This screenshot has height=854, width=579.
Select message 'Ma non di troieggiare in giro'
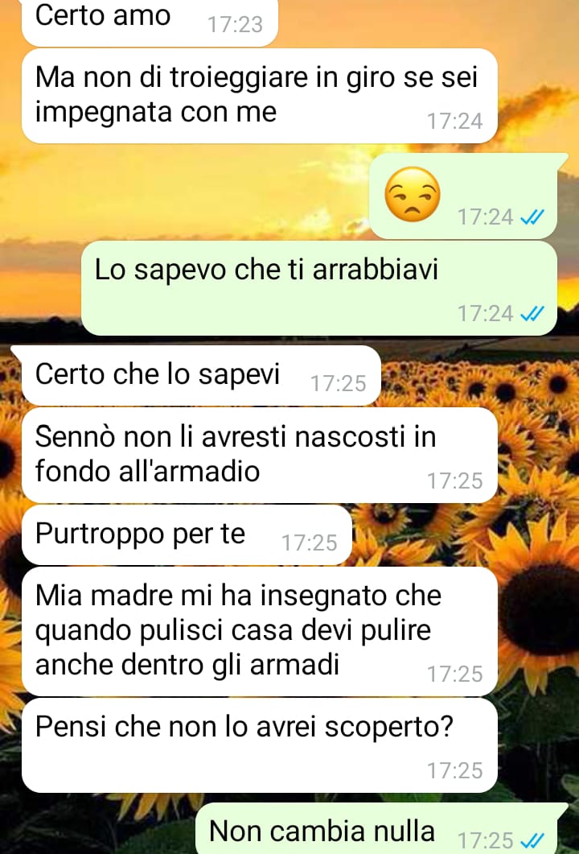[260, 96]
